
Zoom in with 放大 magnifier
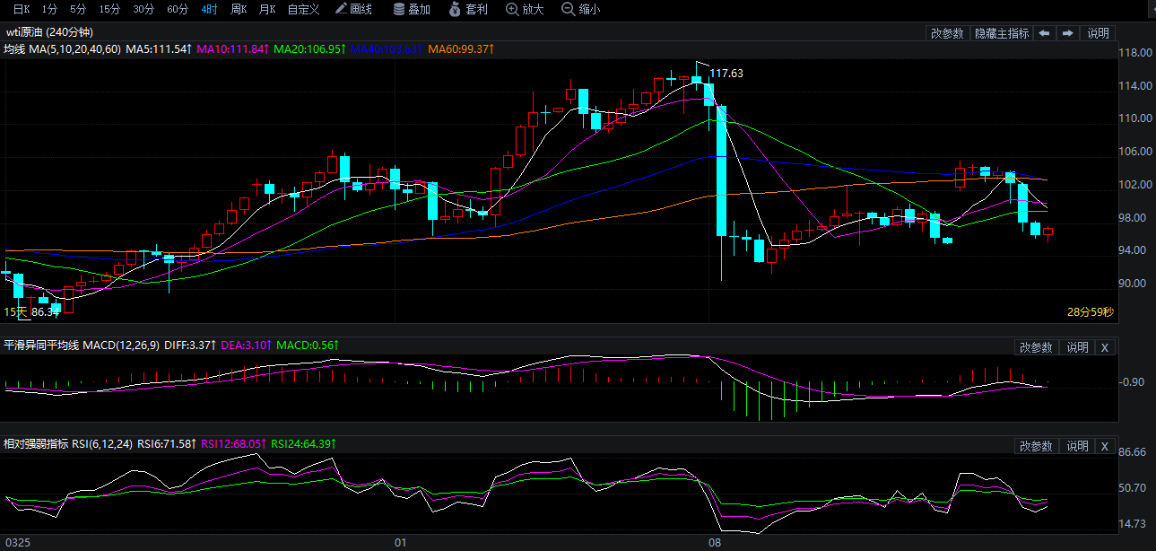pyautogui.click(x=525, y=9)
